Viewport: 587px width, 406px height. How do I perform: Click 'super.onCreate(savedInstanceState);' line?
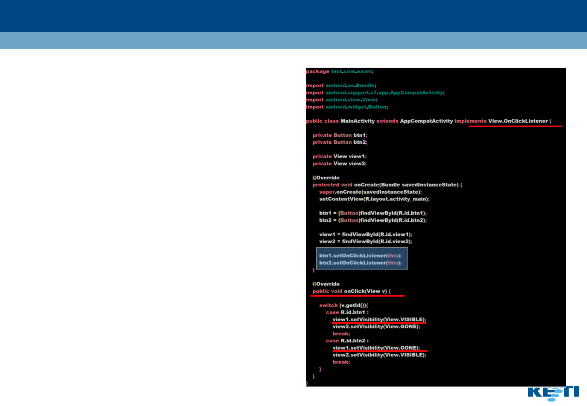(x=371, y=192)
